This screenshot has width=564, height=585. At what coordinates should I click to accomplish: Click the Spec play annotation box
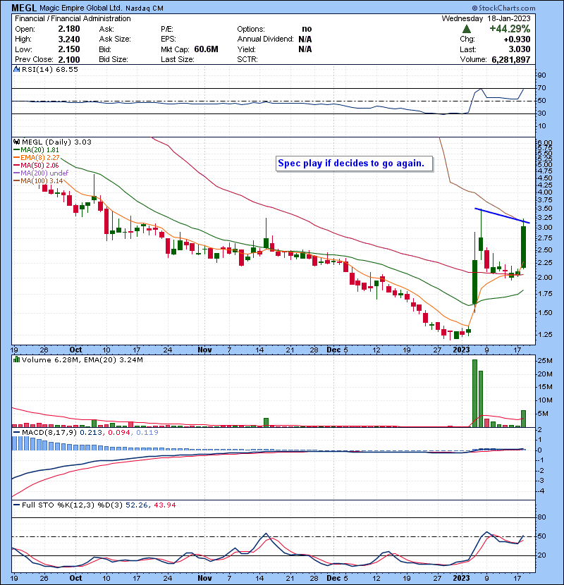click(x=354, y=164)
